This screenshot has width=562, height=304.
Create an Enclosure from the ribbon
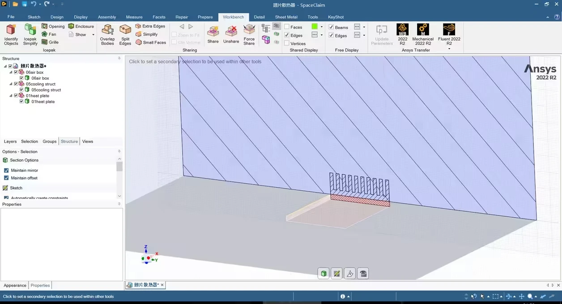click(x=81, y=26)
